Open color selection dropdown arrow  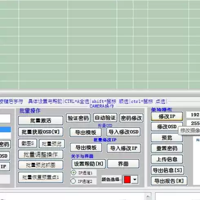click(135, 180)
